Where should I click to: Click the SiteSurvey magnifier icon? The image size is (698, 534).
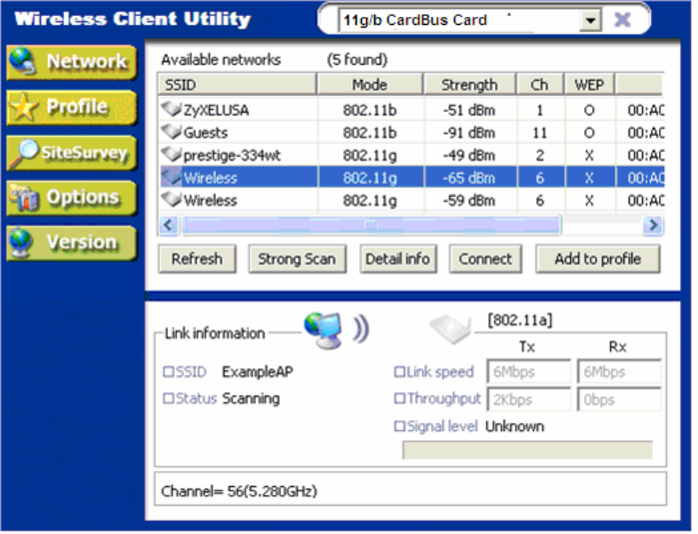[x=25, y=153]
